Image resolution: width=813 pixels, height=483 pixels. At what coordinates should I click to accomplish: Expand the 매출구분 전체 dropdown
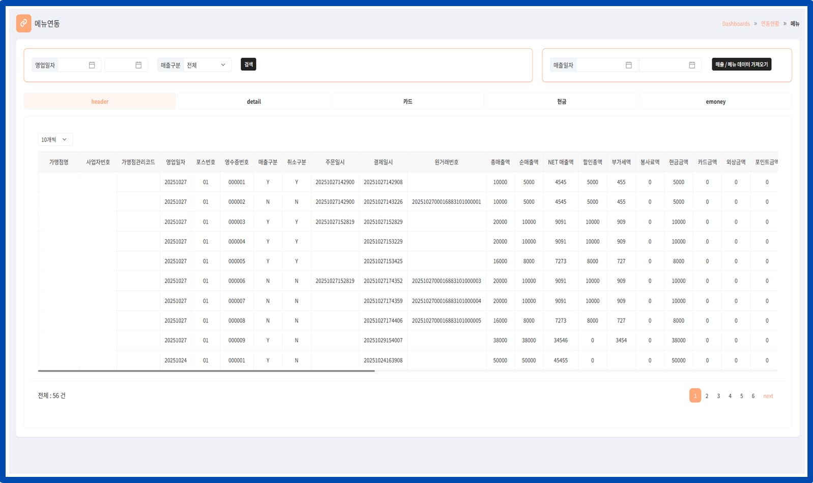[207, 65]
